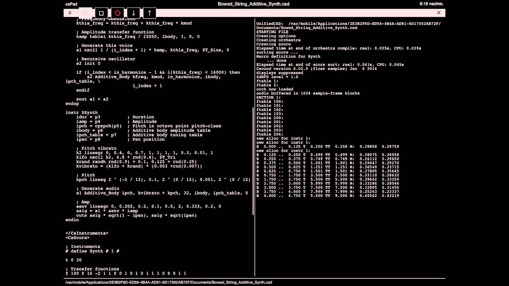
Task: Click 'ftable 204:' console line
Action: 270,134
